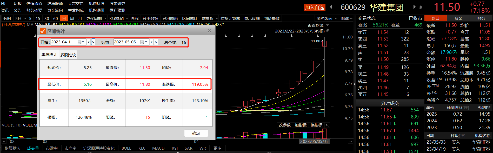The image size is (493, 153).
Task: Expand the K线叠加 dropdown
Action: click(x=127, y=18)
